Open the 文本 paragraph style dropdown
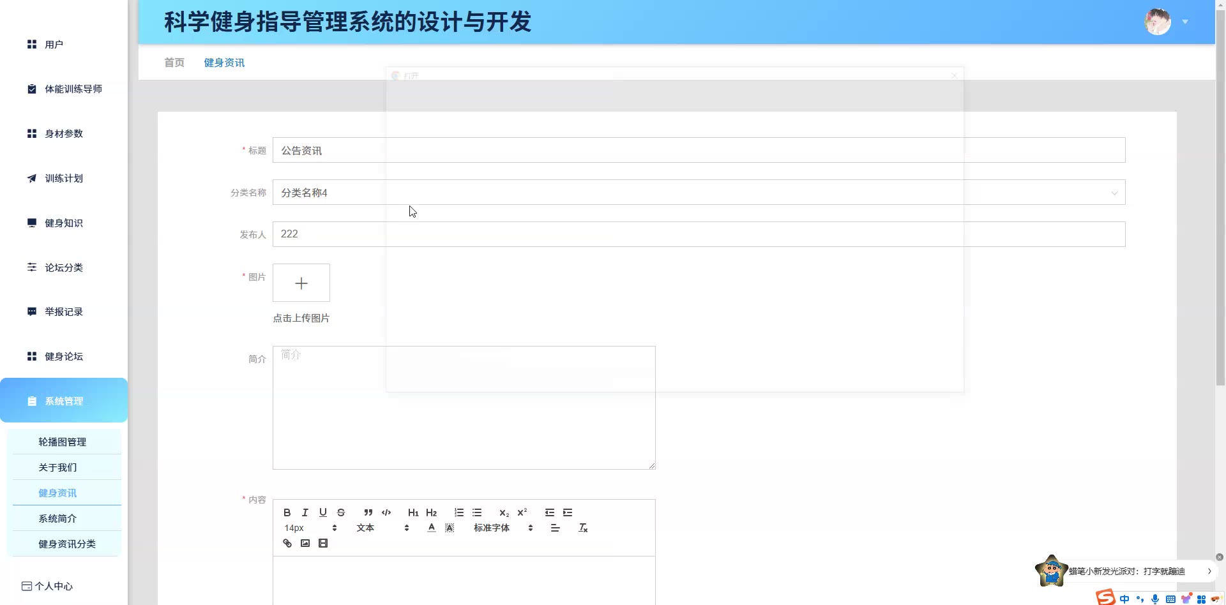Image resolution: width=1226 pixels, height=605 pixels. pyautogui.click(x=382, y=528)
